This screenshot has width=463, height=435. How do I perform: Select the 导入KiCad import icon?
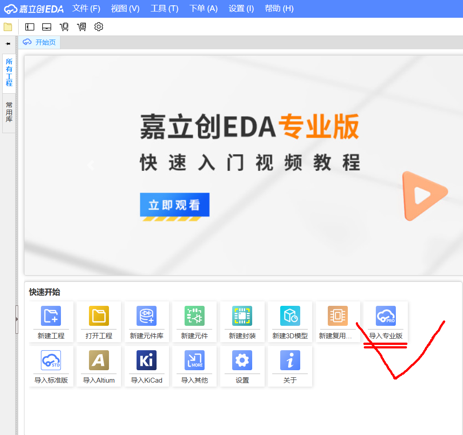click(x=146, y=366)
